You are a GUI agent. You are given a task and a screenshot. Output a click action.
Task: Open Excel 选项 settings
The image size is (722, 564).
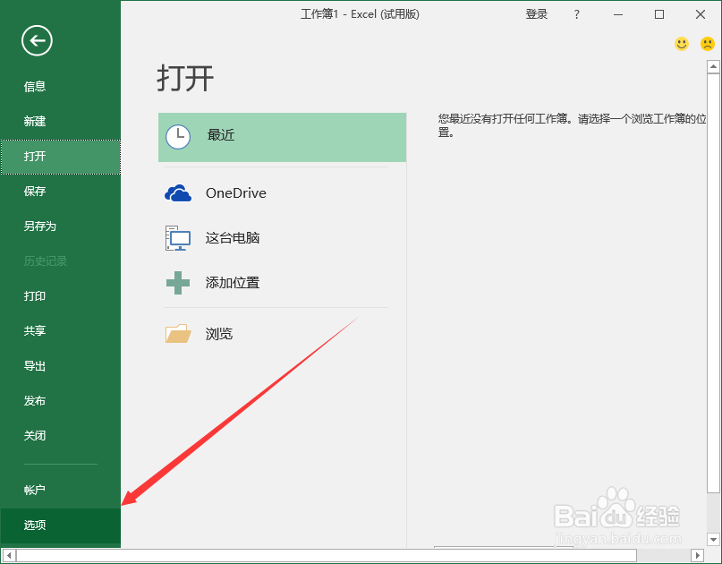(x=35, y=526)
